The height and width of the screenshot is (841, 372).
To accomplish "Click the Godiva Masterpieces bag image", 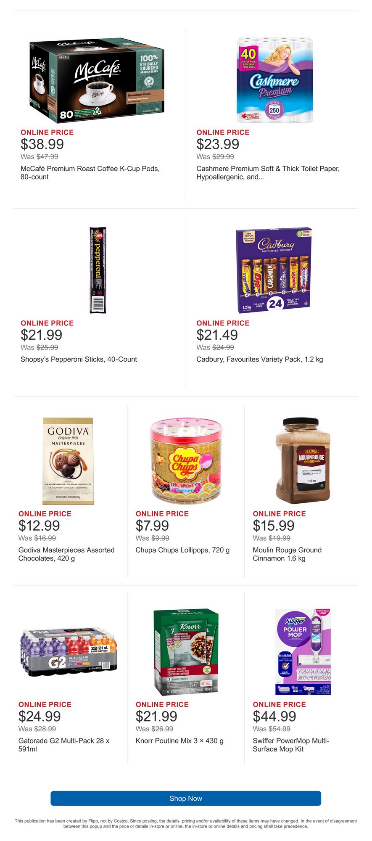I will (68, 461).
